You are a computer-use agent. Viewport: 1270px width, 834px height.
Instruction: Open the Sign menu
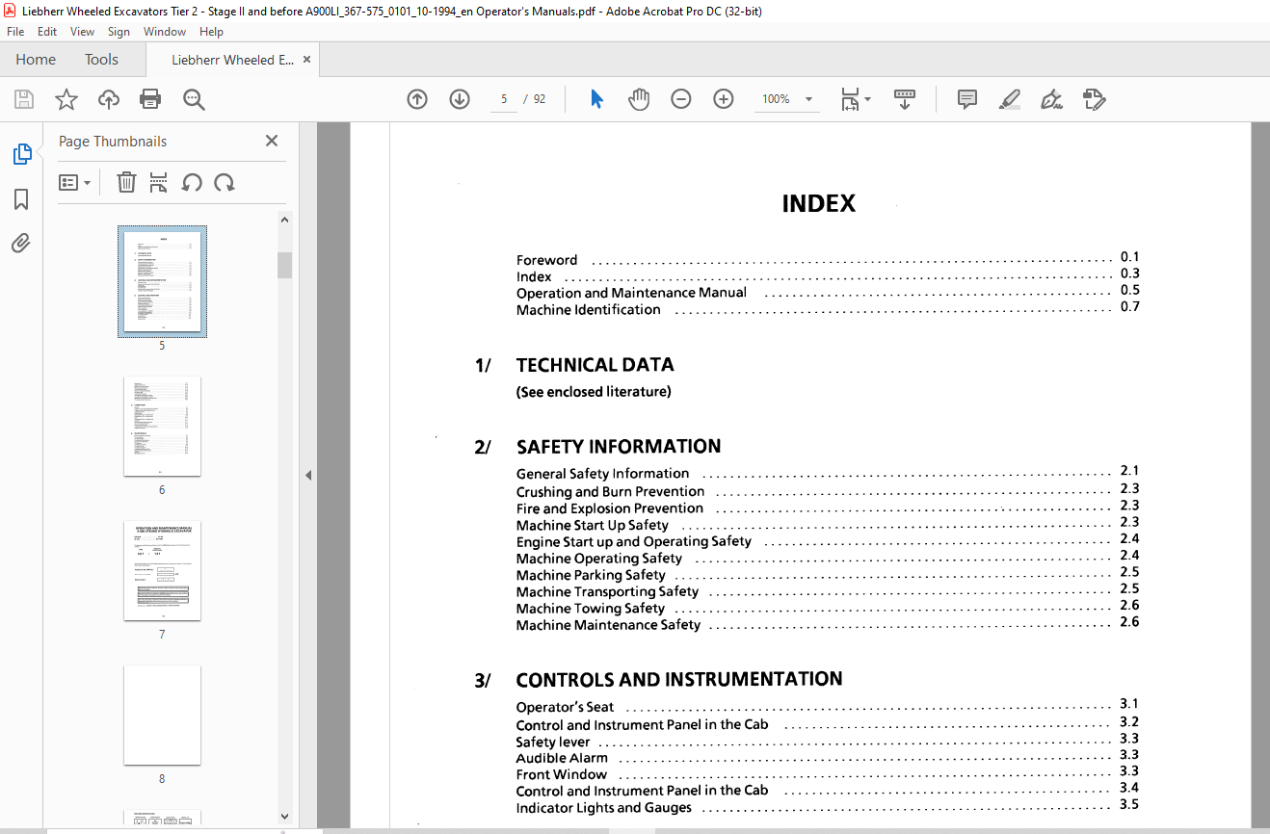[119, 32]
